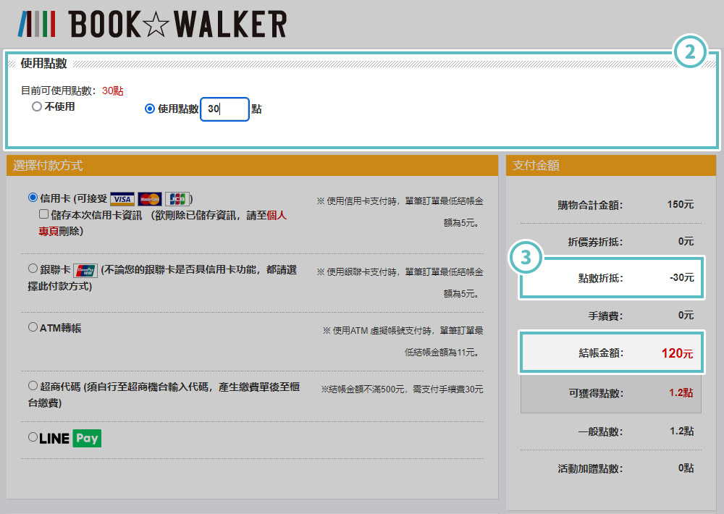Viewport: 724px width, 514px height.
Task: Select the 使用點數 radio button
Action: point(150,109)
